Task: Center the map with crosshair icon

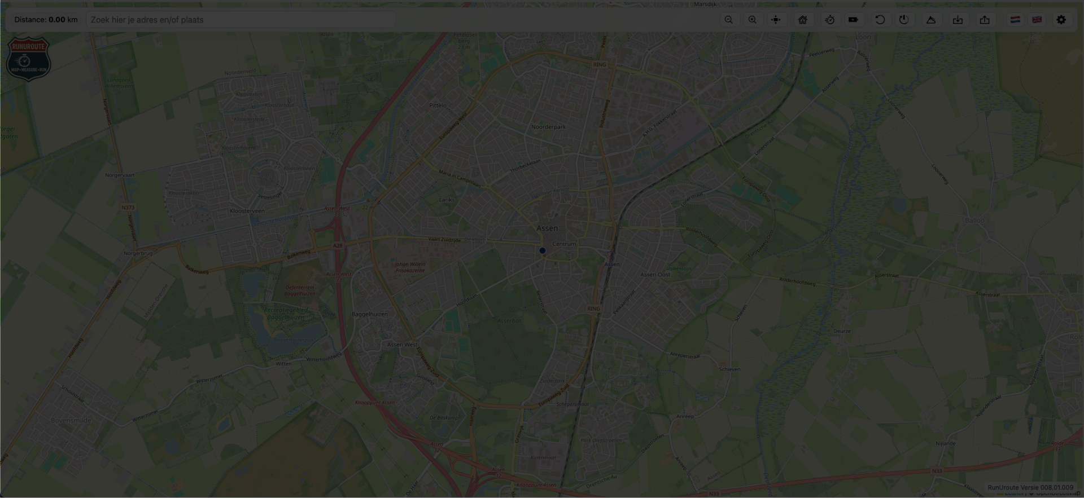Action: [x=776, y=20]
